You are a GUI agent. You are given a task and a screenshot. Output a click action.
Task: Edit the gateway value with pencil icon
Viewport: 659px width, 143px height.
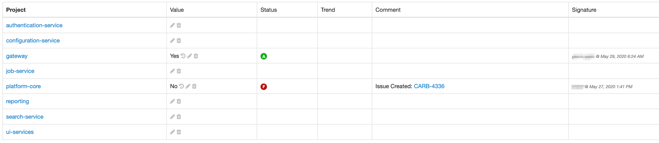(x=189, y=56)
